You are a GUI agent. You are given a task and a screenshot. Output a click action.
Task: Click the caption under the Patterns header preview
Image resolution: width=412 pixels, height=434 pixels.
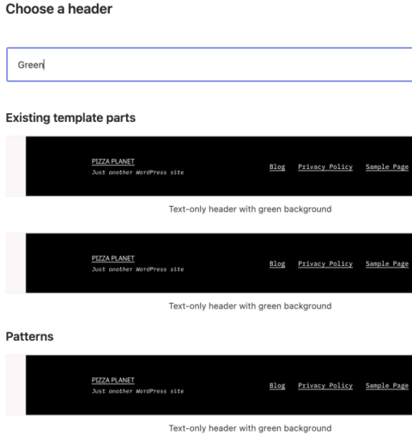coord(250,428)
